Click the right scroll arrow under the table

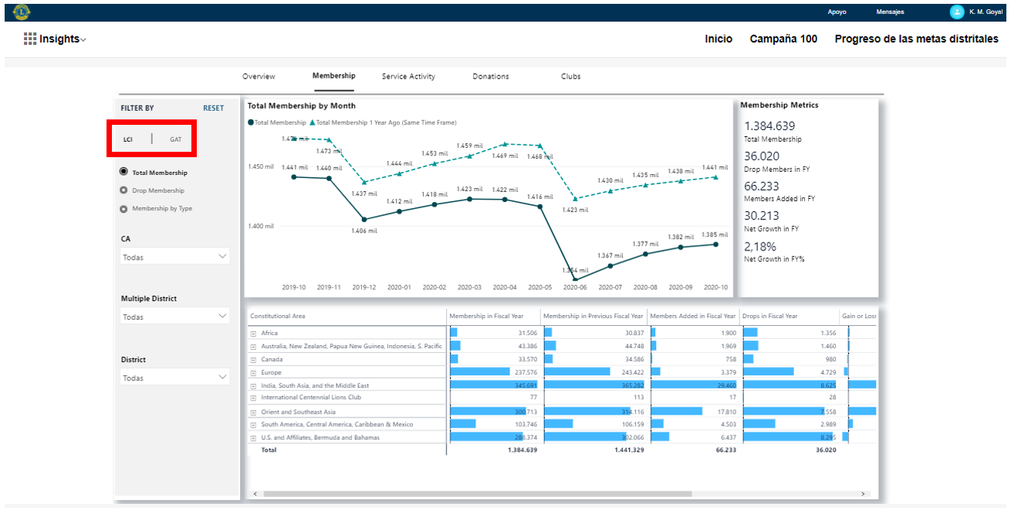pyautogui.click(x=864, y=494)
